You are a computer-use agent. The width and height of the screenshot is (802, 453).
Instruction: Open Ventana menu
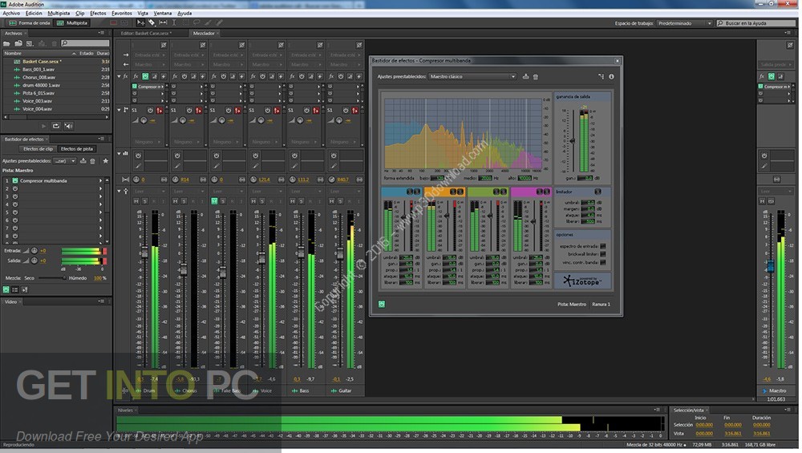(x=163, y=14)
